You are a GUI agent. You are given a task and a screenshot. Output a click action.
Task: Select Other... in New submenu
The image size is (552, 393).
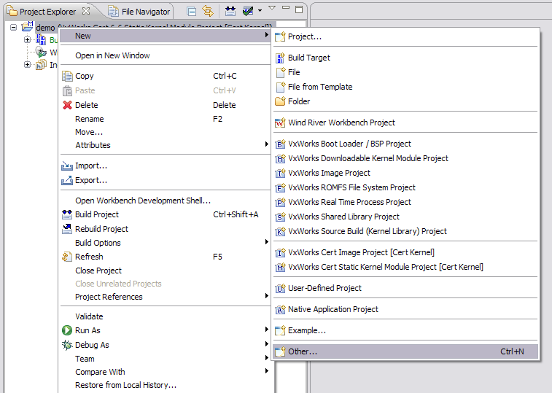point(405,351)
